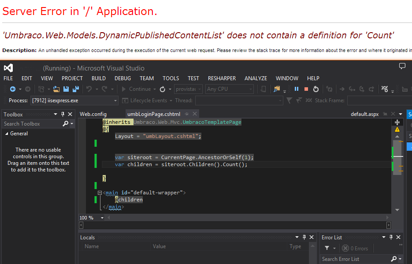
Task: Click the Show Next Statement arrow icon
Action: click(342, 89)
